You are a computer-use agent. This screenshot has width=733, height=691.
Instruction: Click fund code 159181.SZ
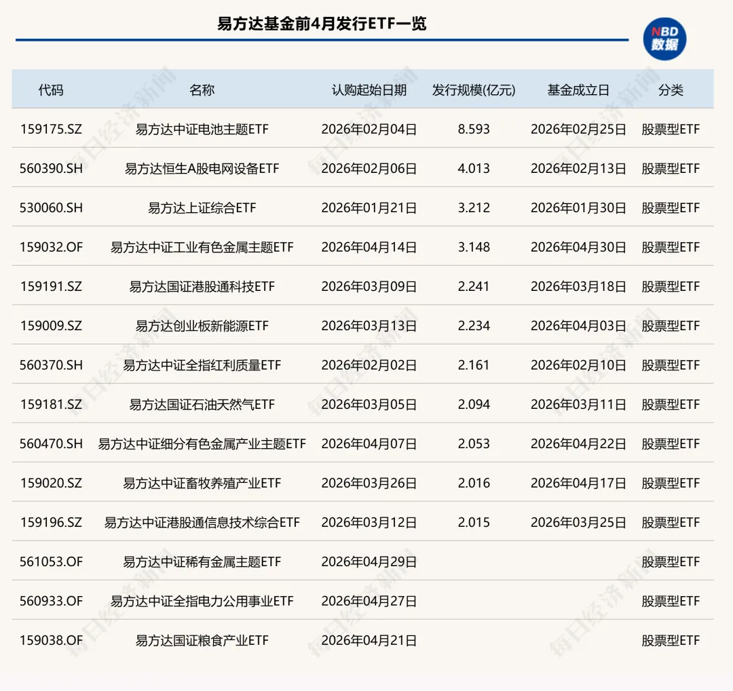pyautogui.click(x=51, y=403)
